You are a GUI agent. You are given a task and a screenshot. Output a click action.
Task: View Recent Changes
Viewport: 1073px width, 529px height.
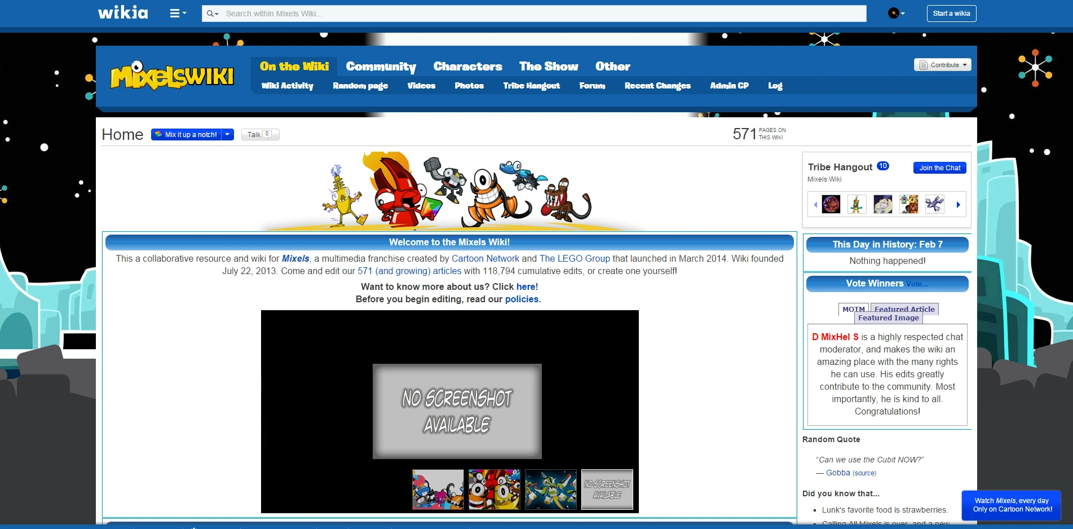click(657, 86)
